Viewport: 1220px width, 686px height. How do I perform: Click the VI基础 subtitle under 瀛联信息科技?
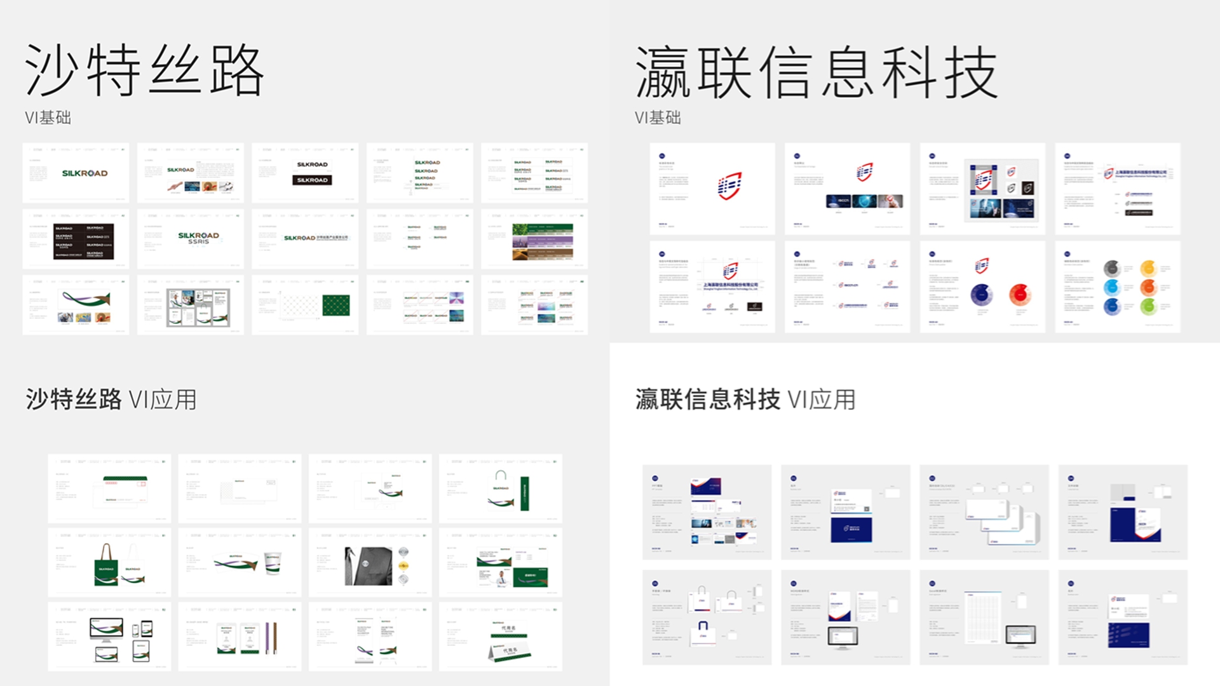click(658, 118)
